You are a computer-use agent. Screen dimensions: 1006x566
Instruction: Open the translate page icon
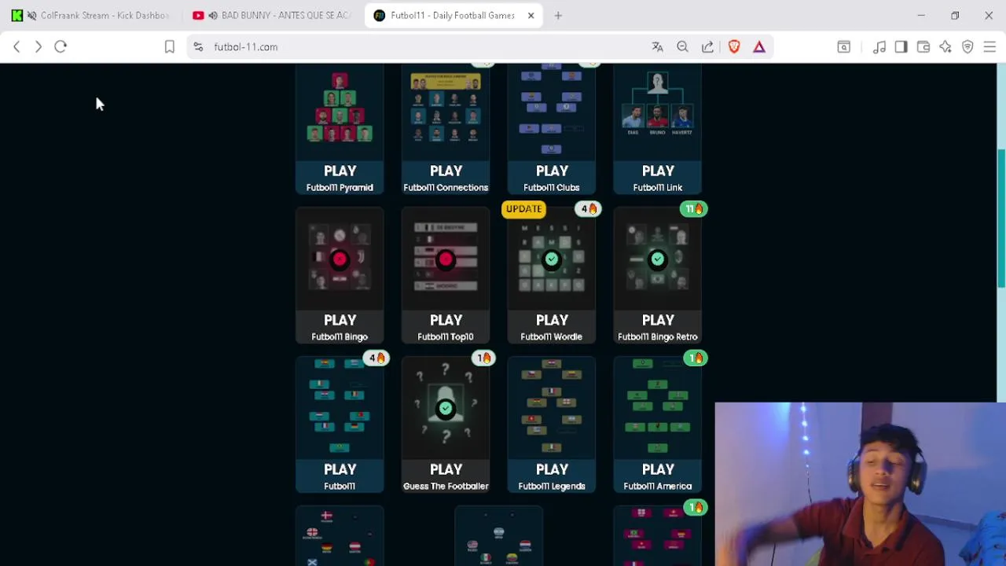(x=657, y=47)
